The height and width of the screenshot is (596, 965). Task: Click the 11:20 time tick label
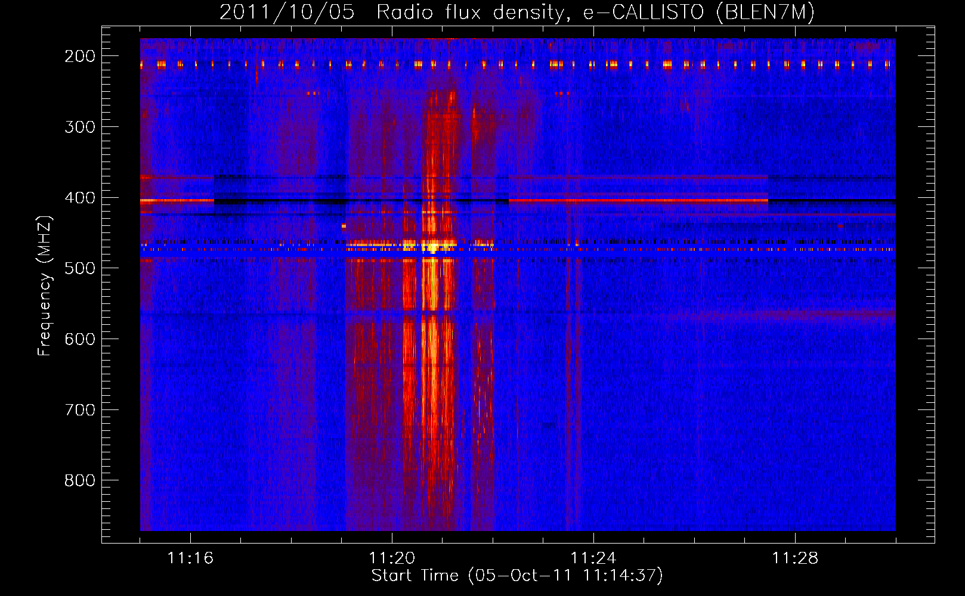click(392, 558)
